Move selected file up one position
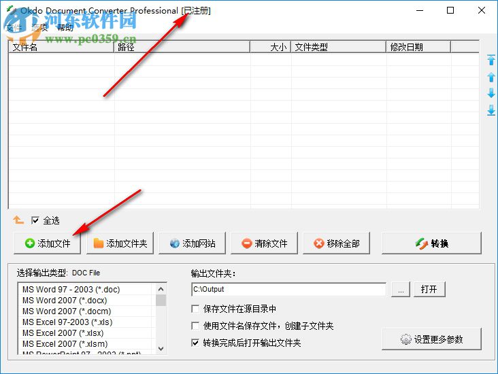The width and height of the screenshot is (498, 374). [491, 77]
